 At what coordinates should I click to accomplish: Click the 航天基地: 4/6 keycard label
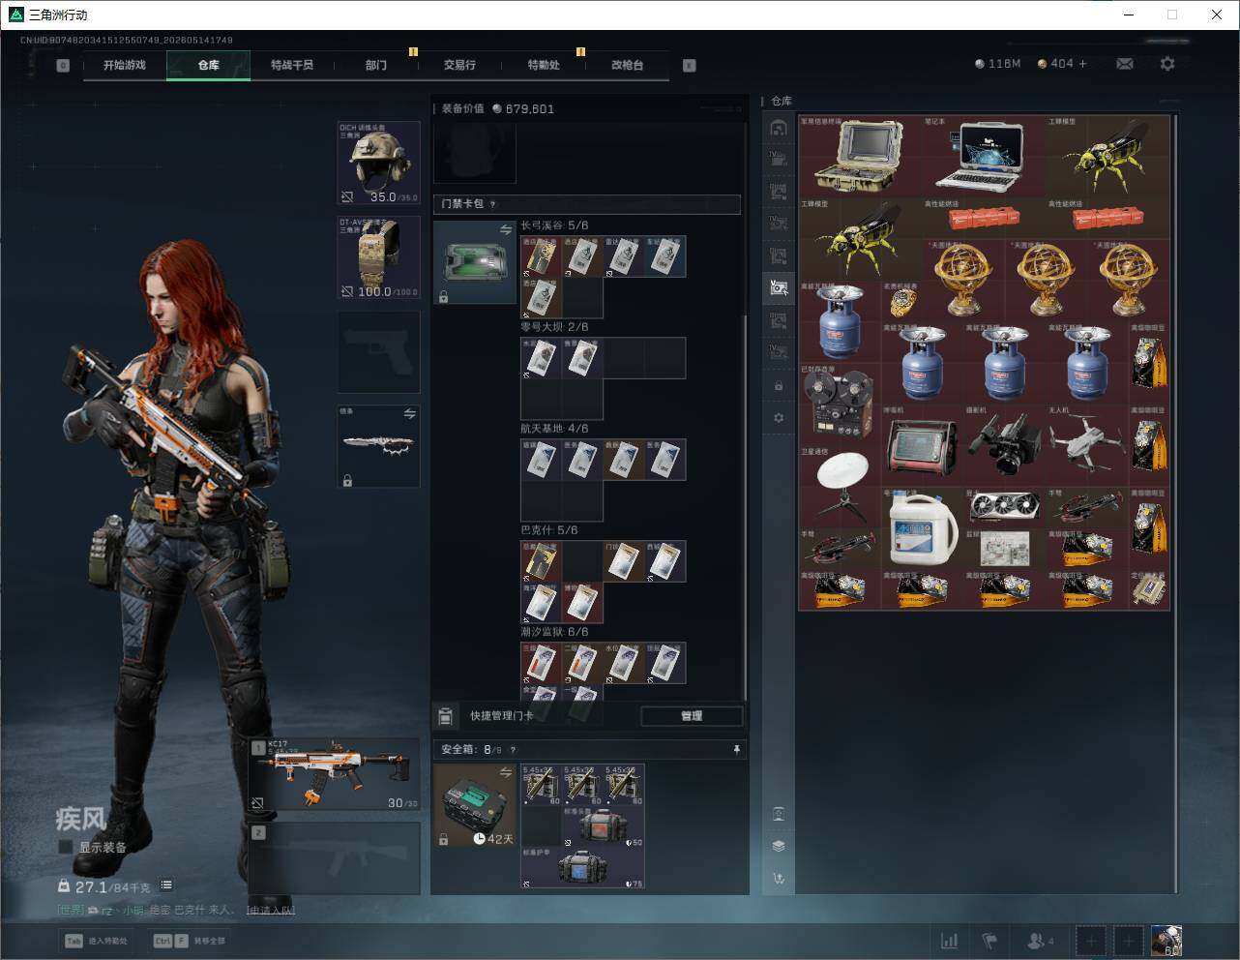pos(555,429)
